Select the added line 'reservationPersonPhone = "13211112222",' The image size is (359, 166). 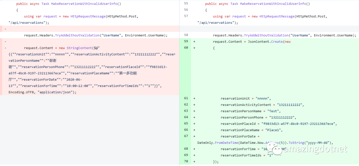(x=258, y=118)
